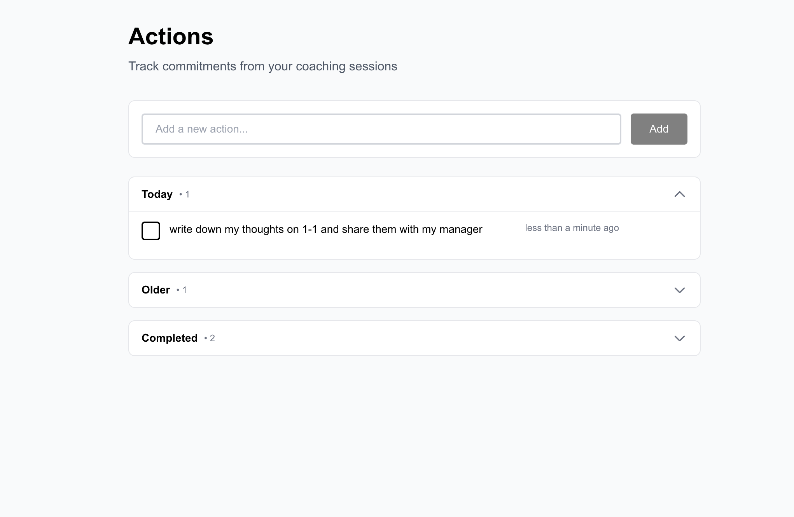Click the Actions page title
Screen dimensions: 794x517
pyautogui.click(x=171, y=36)
